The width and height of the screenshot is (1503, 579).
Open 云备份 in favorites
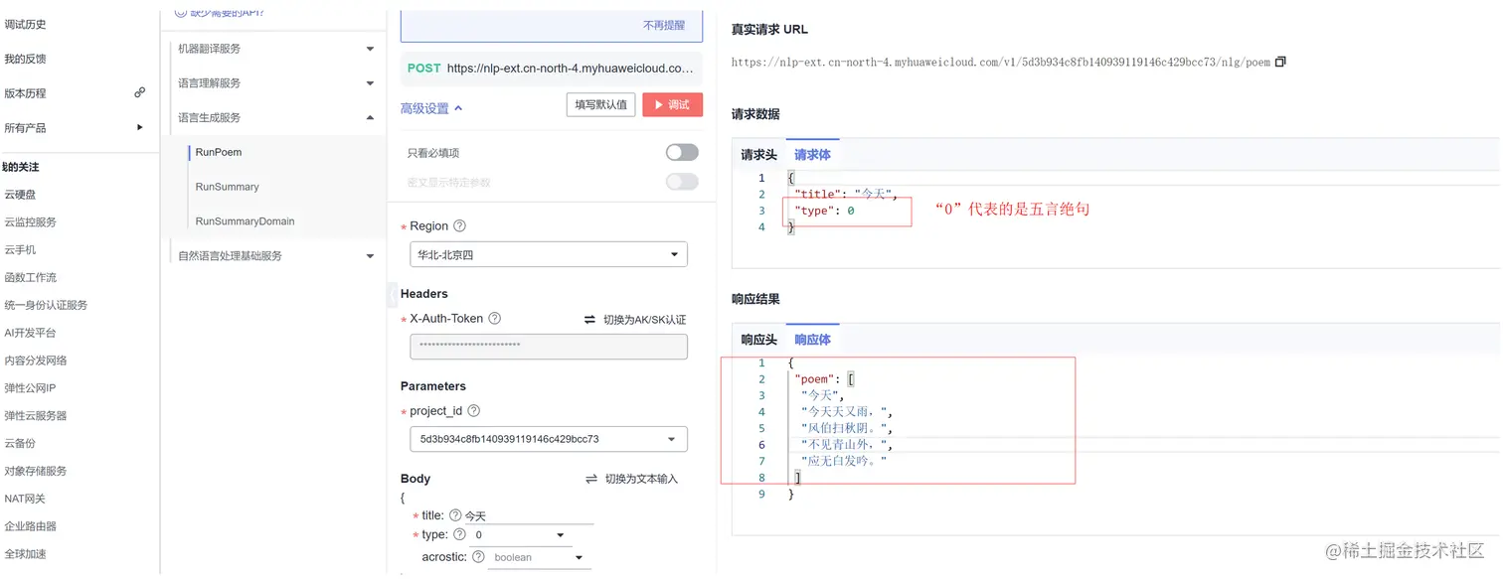(20, 443)
